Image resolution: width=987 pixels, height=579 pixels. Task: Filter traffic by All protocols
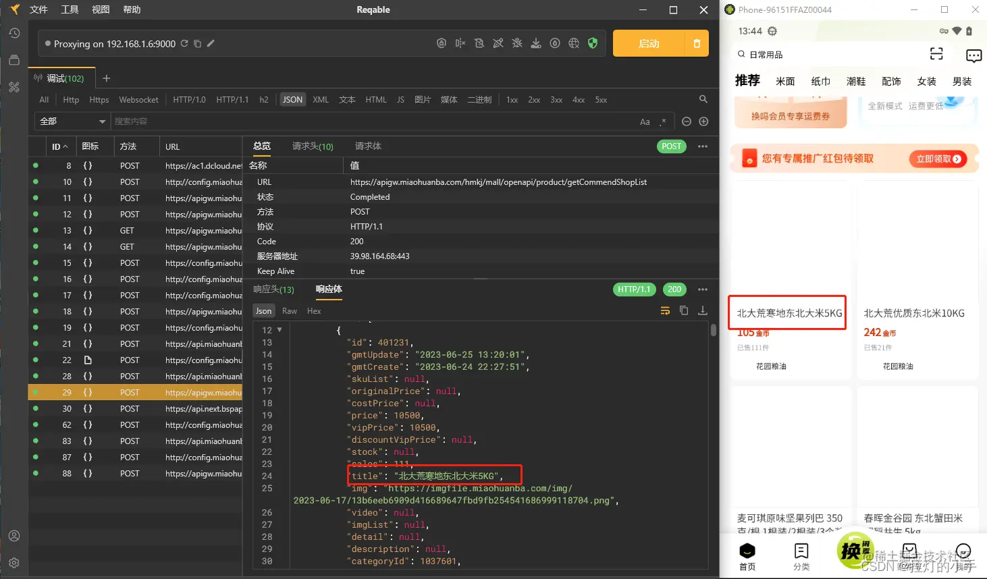(x=44, y=100)
